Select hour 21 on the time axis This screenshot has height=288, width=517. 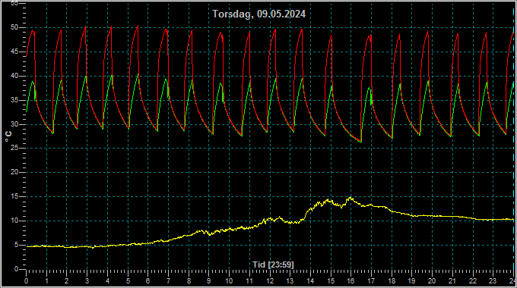point(452,281)
